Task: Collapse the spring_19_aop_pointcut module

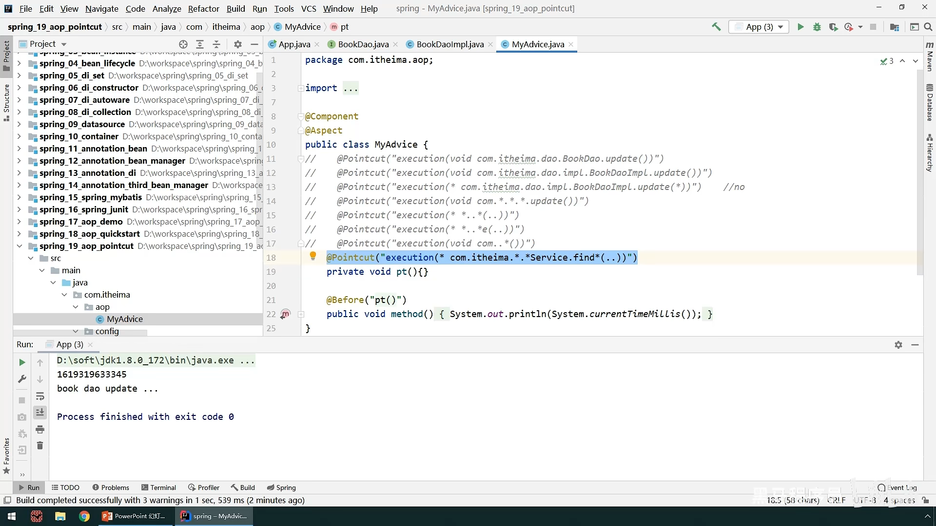Action: click(x=19, y=246)
